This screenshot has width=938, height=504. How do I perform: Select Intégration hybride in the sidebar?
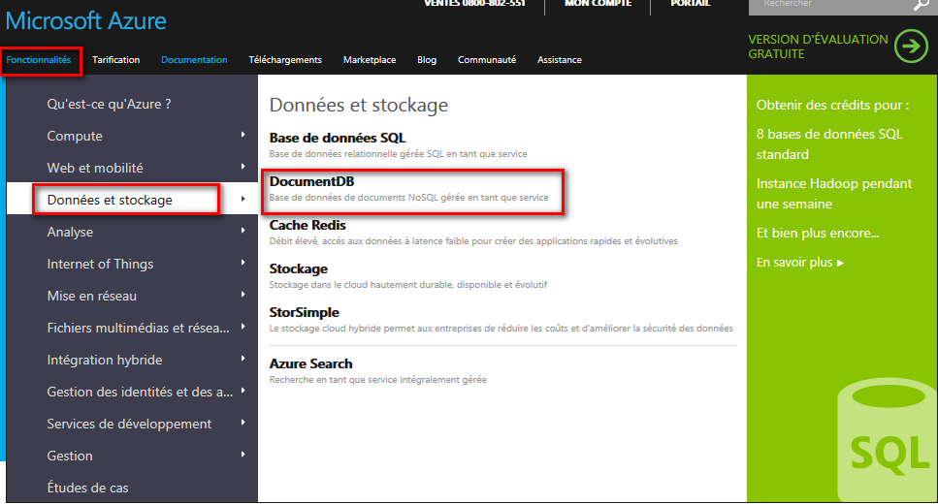click(105, 360)
